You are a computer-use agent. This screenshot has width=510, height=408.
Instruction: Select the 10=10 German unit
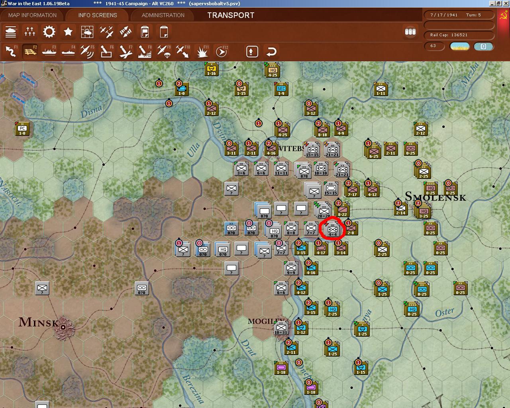(x=321, y=169)
